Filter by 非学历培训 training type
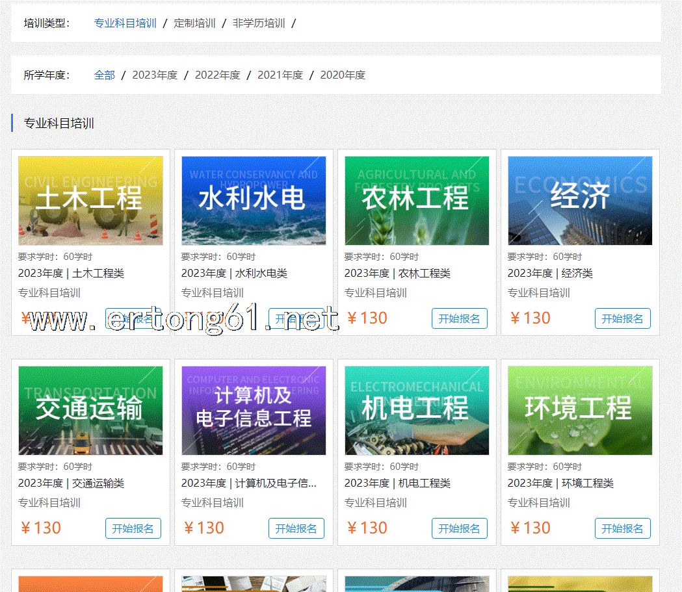This screenshot has width=682, height=592. tap(259, 23)
